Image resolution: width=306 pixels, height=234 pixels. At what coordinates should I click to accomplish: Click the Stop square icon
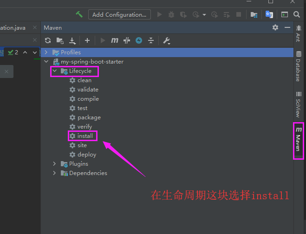(x=239, y=14)
